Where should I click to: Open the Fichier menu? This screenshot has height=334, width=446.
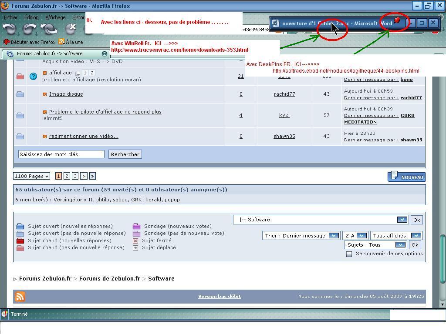[x=10, y=17]
